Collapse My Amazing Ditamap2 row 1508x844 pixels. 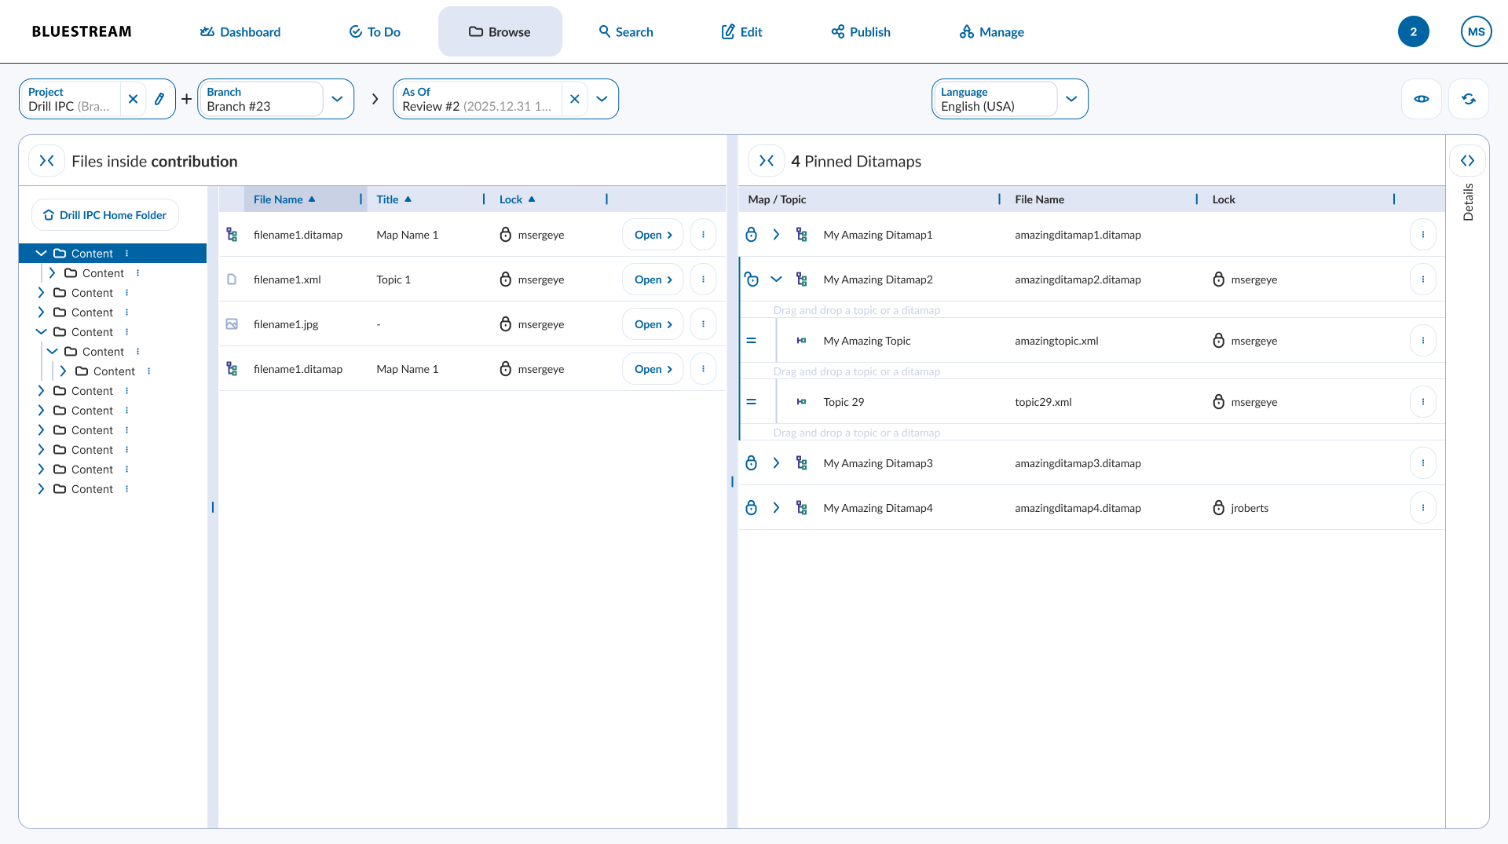coord(776,280)
